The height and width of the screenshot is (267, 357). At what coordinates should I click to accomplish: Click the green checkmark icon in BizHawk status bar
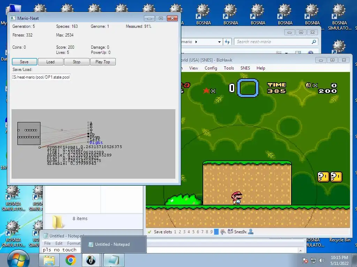point(149,232)
